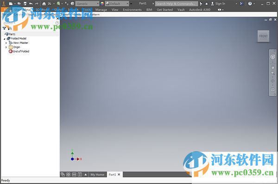Click the cascade windows icon
Screen dimensions: 278x184
[63, 175]
